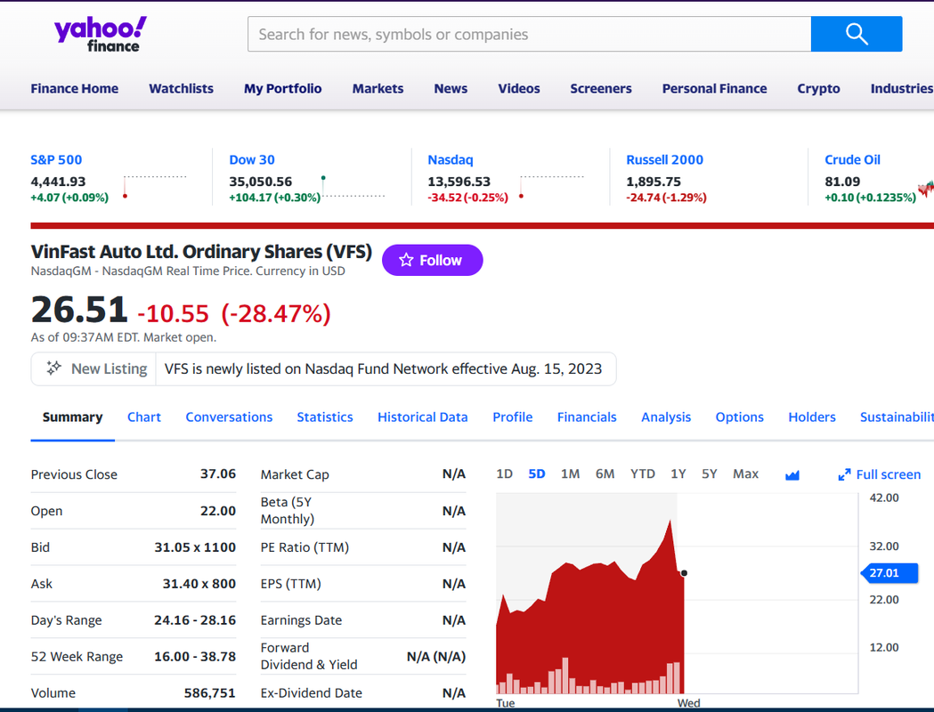Open News in navigation

click(x=451, y=89)
